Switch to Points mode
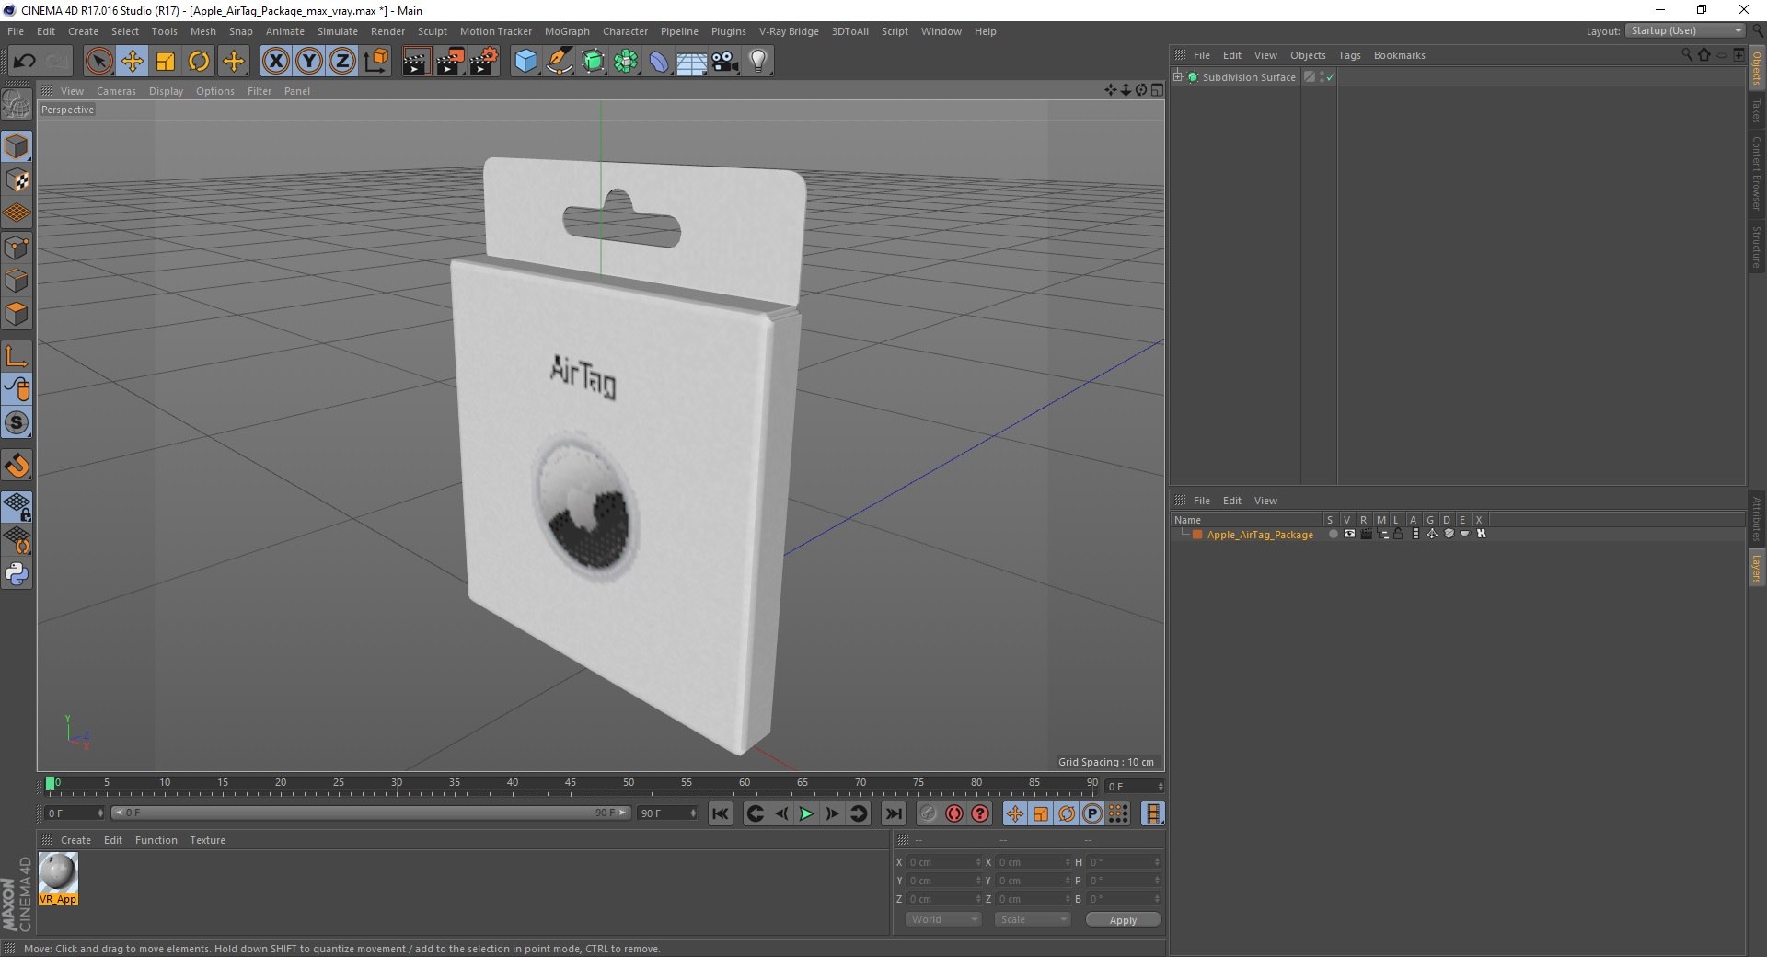This screenshot has width=1767, height=957. click(17, 248)
